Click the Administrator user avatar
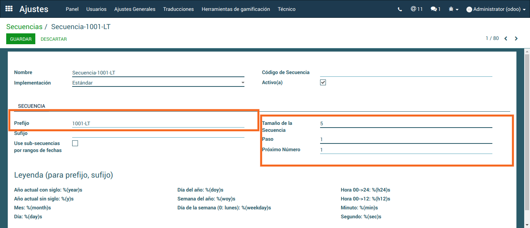Viewport: 530px width, 228px height. (x=469, y=9)
